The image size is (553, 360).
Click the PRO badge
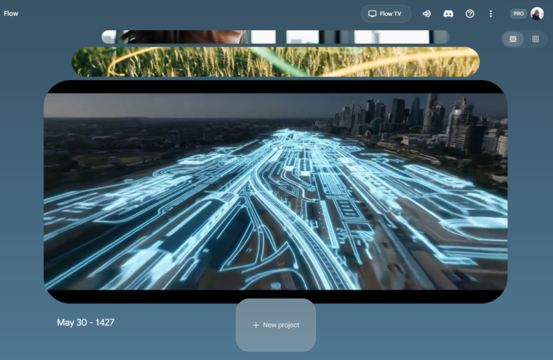(518, 14)
